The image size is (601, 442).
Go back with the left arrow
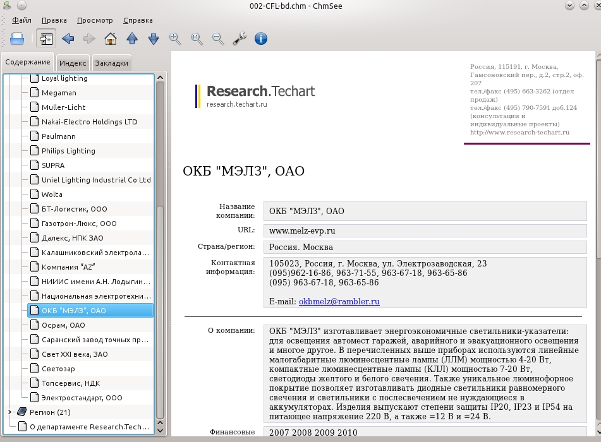point(68,39)
